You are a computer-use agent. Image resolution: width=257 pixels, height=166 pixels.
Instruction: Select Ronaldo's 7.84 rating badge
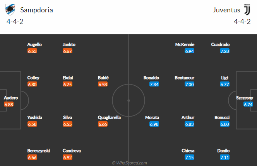[x=154, y=84]
